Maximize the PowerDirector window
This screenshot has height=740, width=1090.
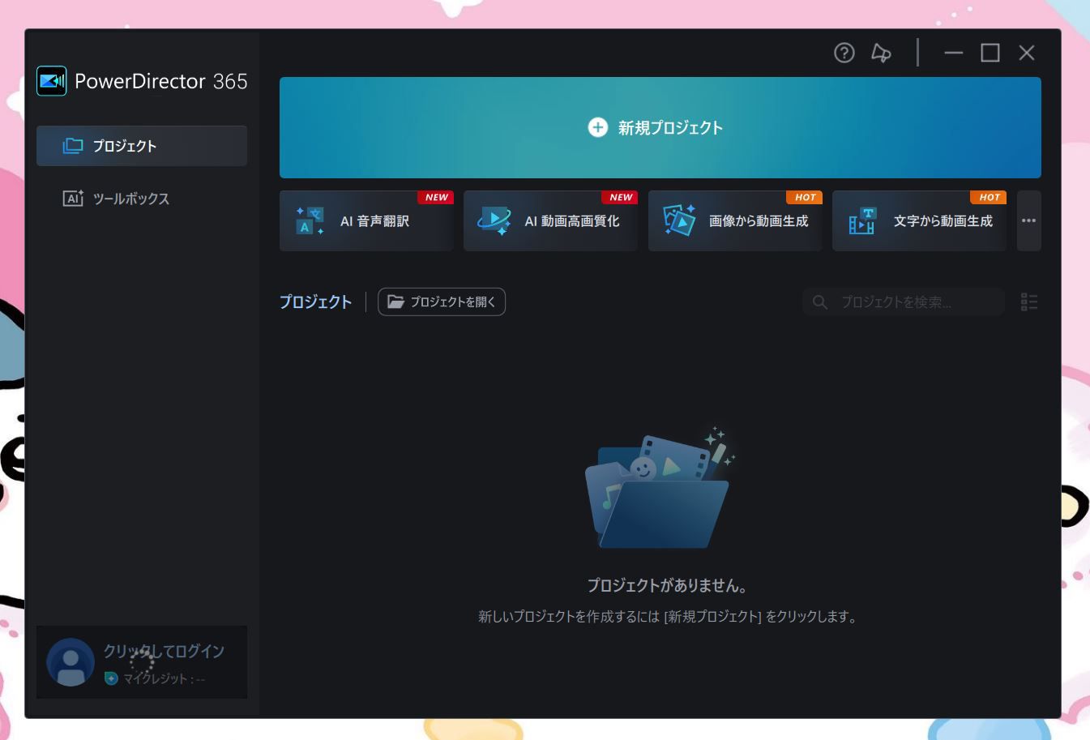(990, 53)
